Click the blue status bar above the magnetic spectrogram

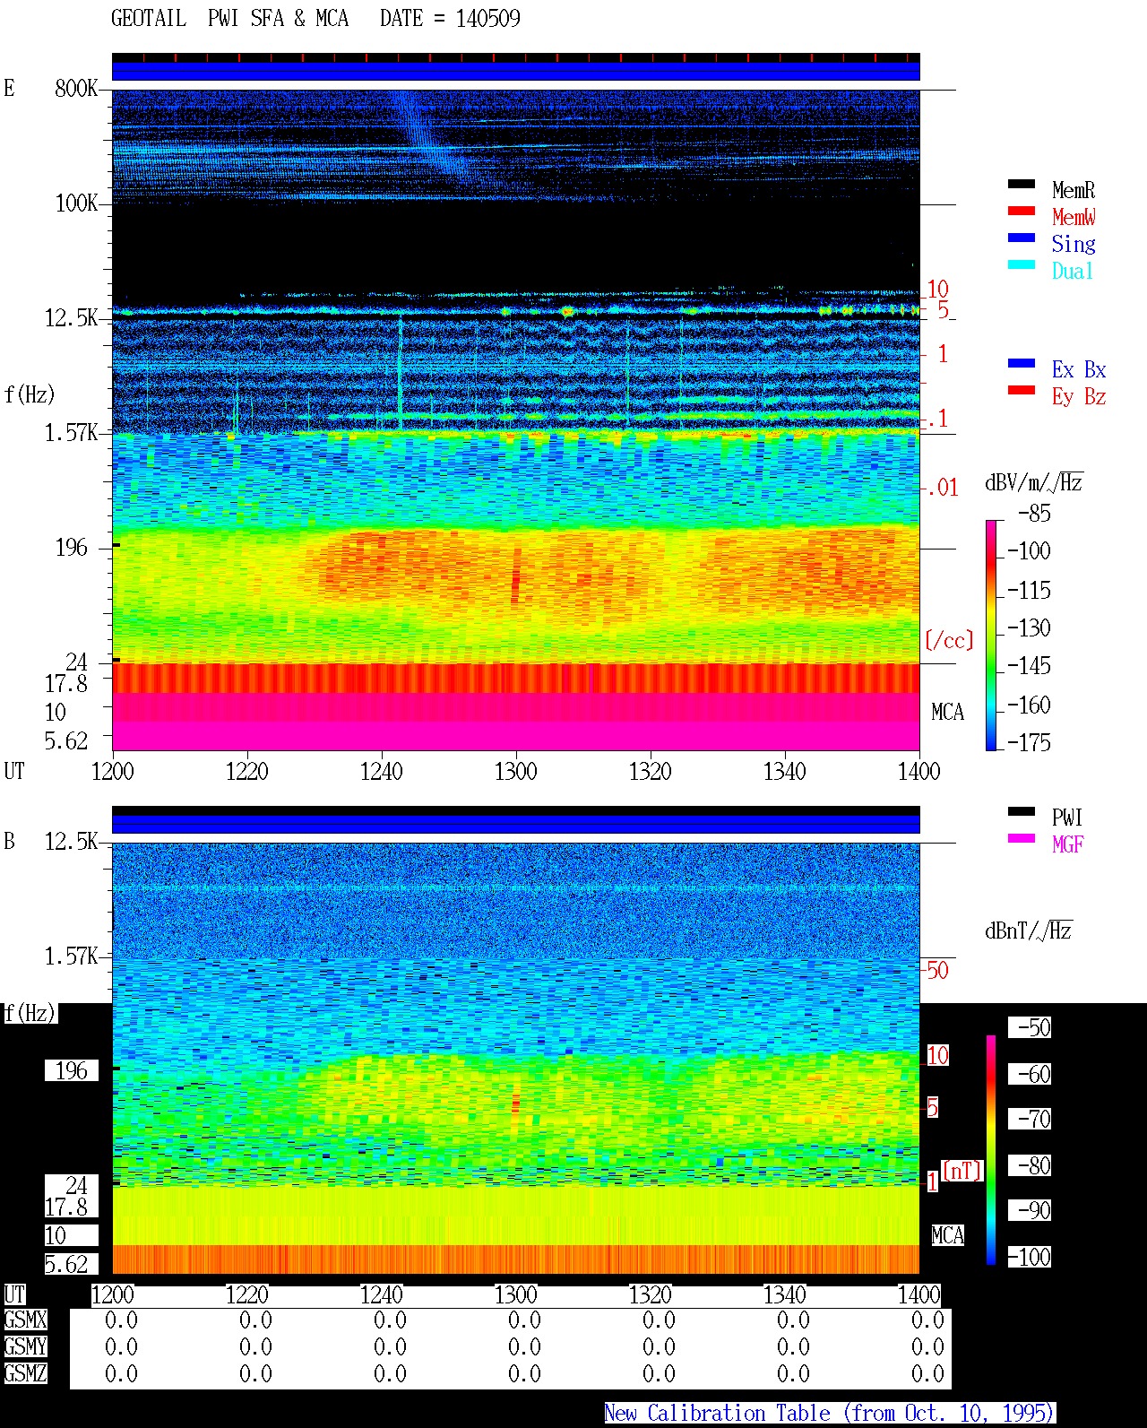click(516, 824)
